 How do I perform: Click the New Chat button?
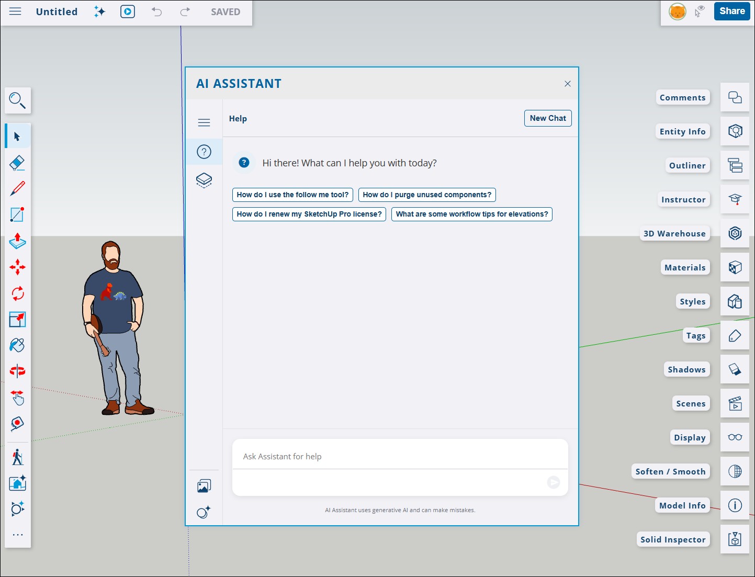click(547, 118)
